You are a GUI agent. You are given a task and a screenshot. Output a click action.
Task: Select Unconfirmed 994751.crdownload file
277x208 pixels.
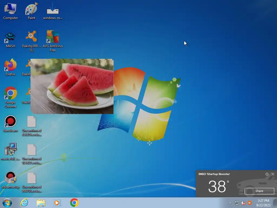[x=32, y=183]
